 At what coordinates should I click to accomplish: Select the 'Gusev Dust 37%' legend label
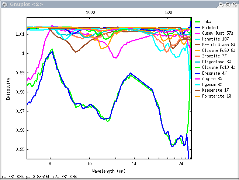tap(218, 33)
